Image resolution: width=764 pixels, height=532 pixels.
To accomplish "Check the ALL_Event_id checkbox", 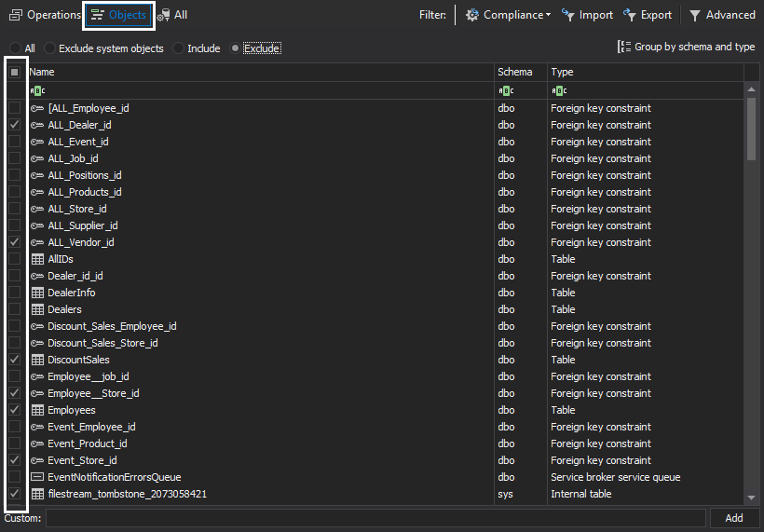I will [x=15, y=142].
